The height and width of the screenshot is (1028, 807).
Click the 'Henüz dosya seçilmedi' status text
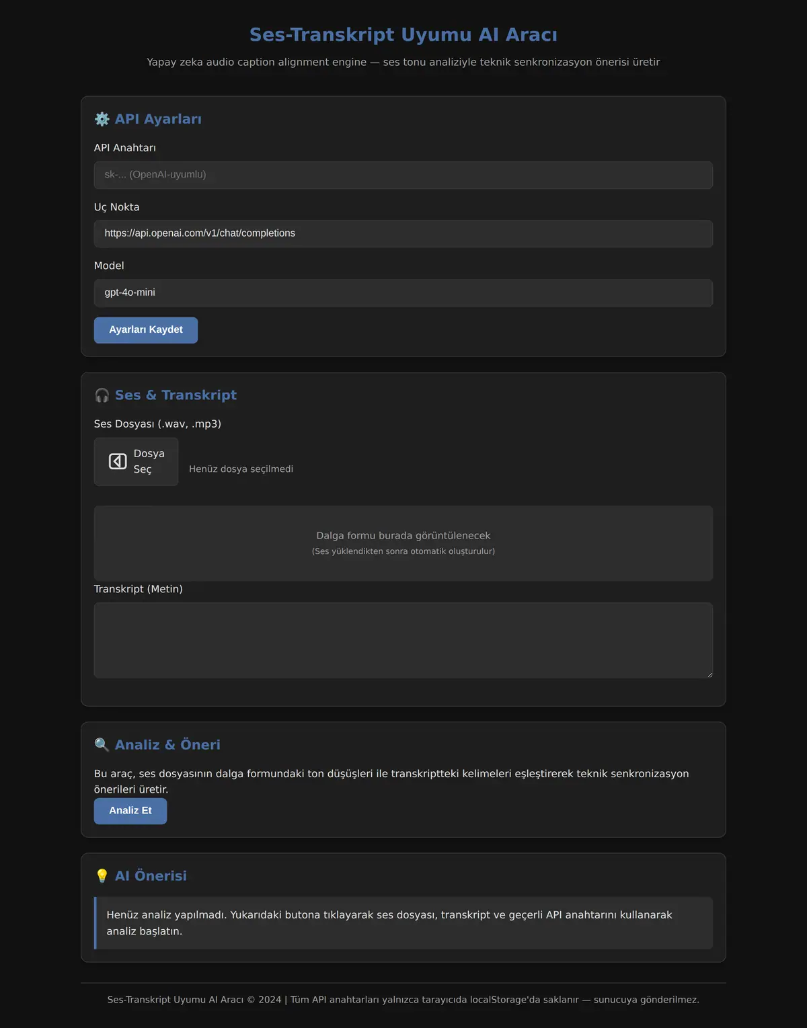pos(241,469)
